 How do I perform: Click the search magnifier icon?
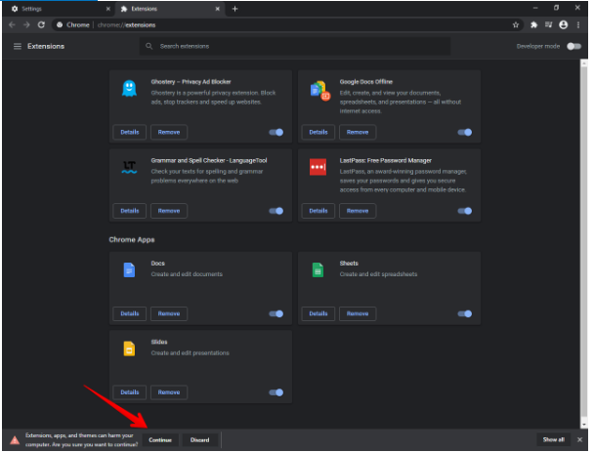coord(149,46)
